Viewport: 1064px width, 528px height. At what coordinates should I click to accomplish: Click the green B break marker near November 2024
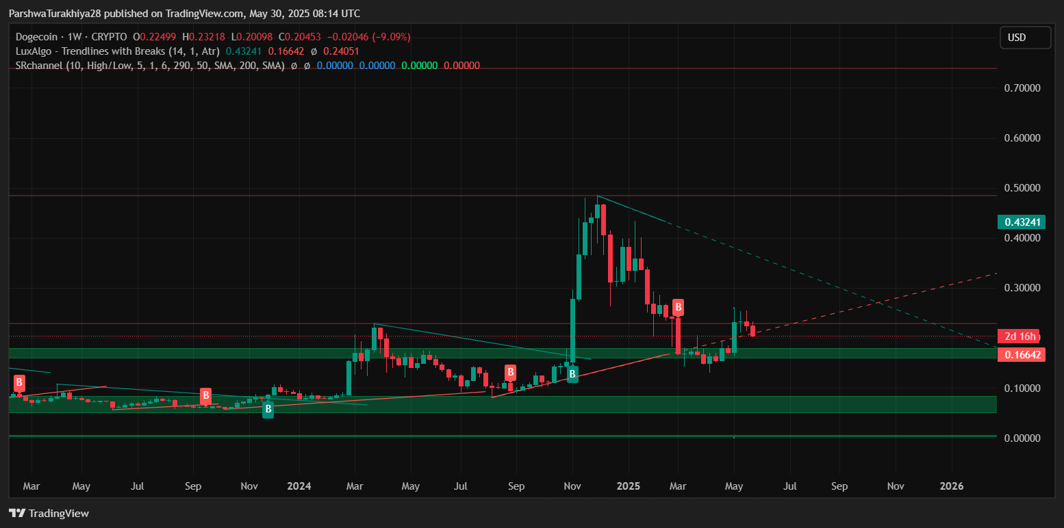click(x=572, y=373)
